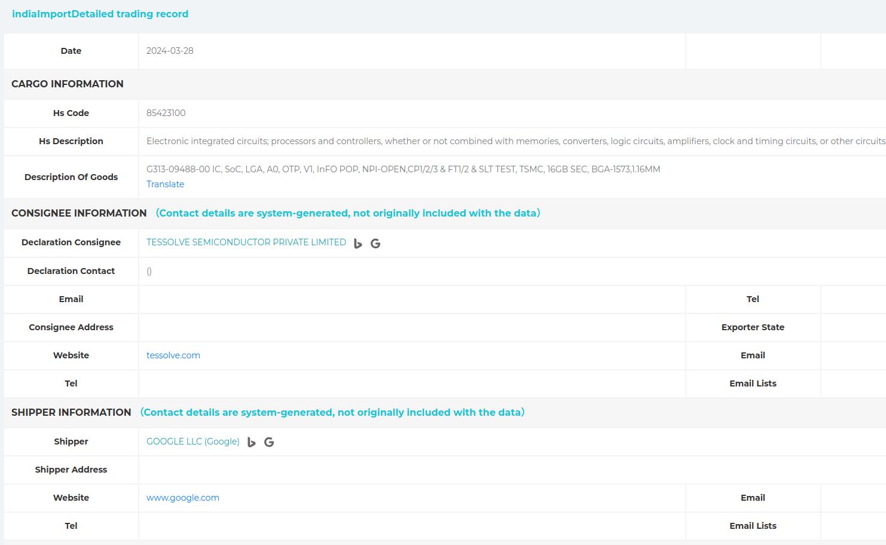Click Translate under description of goods
This screenshot has height=545, width=886.
(165, 184)
